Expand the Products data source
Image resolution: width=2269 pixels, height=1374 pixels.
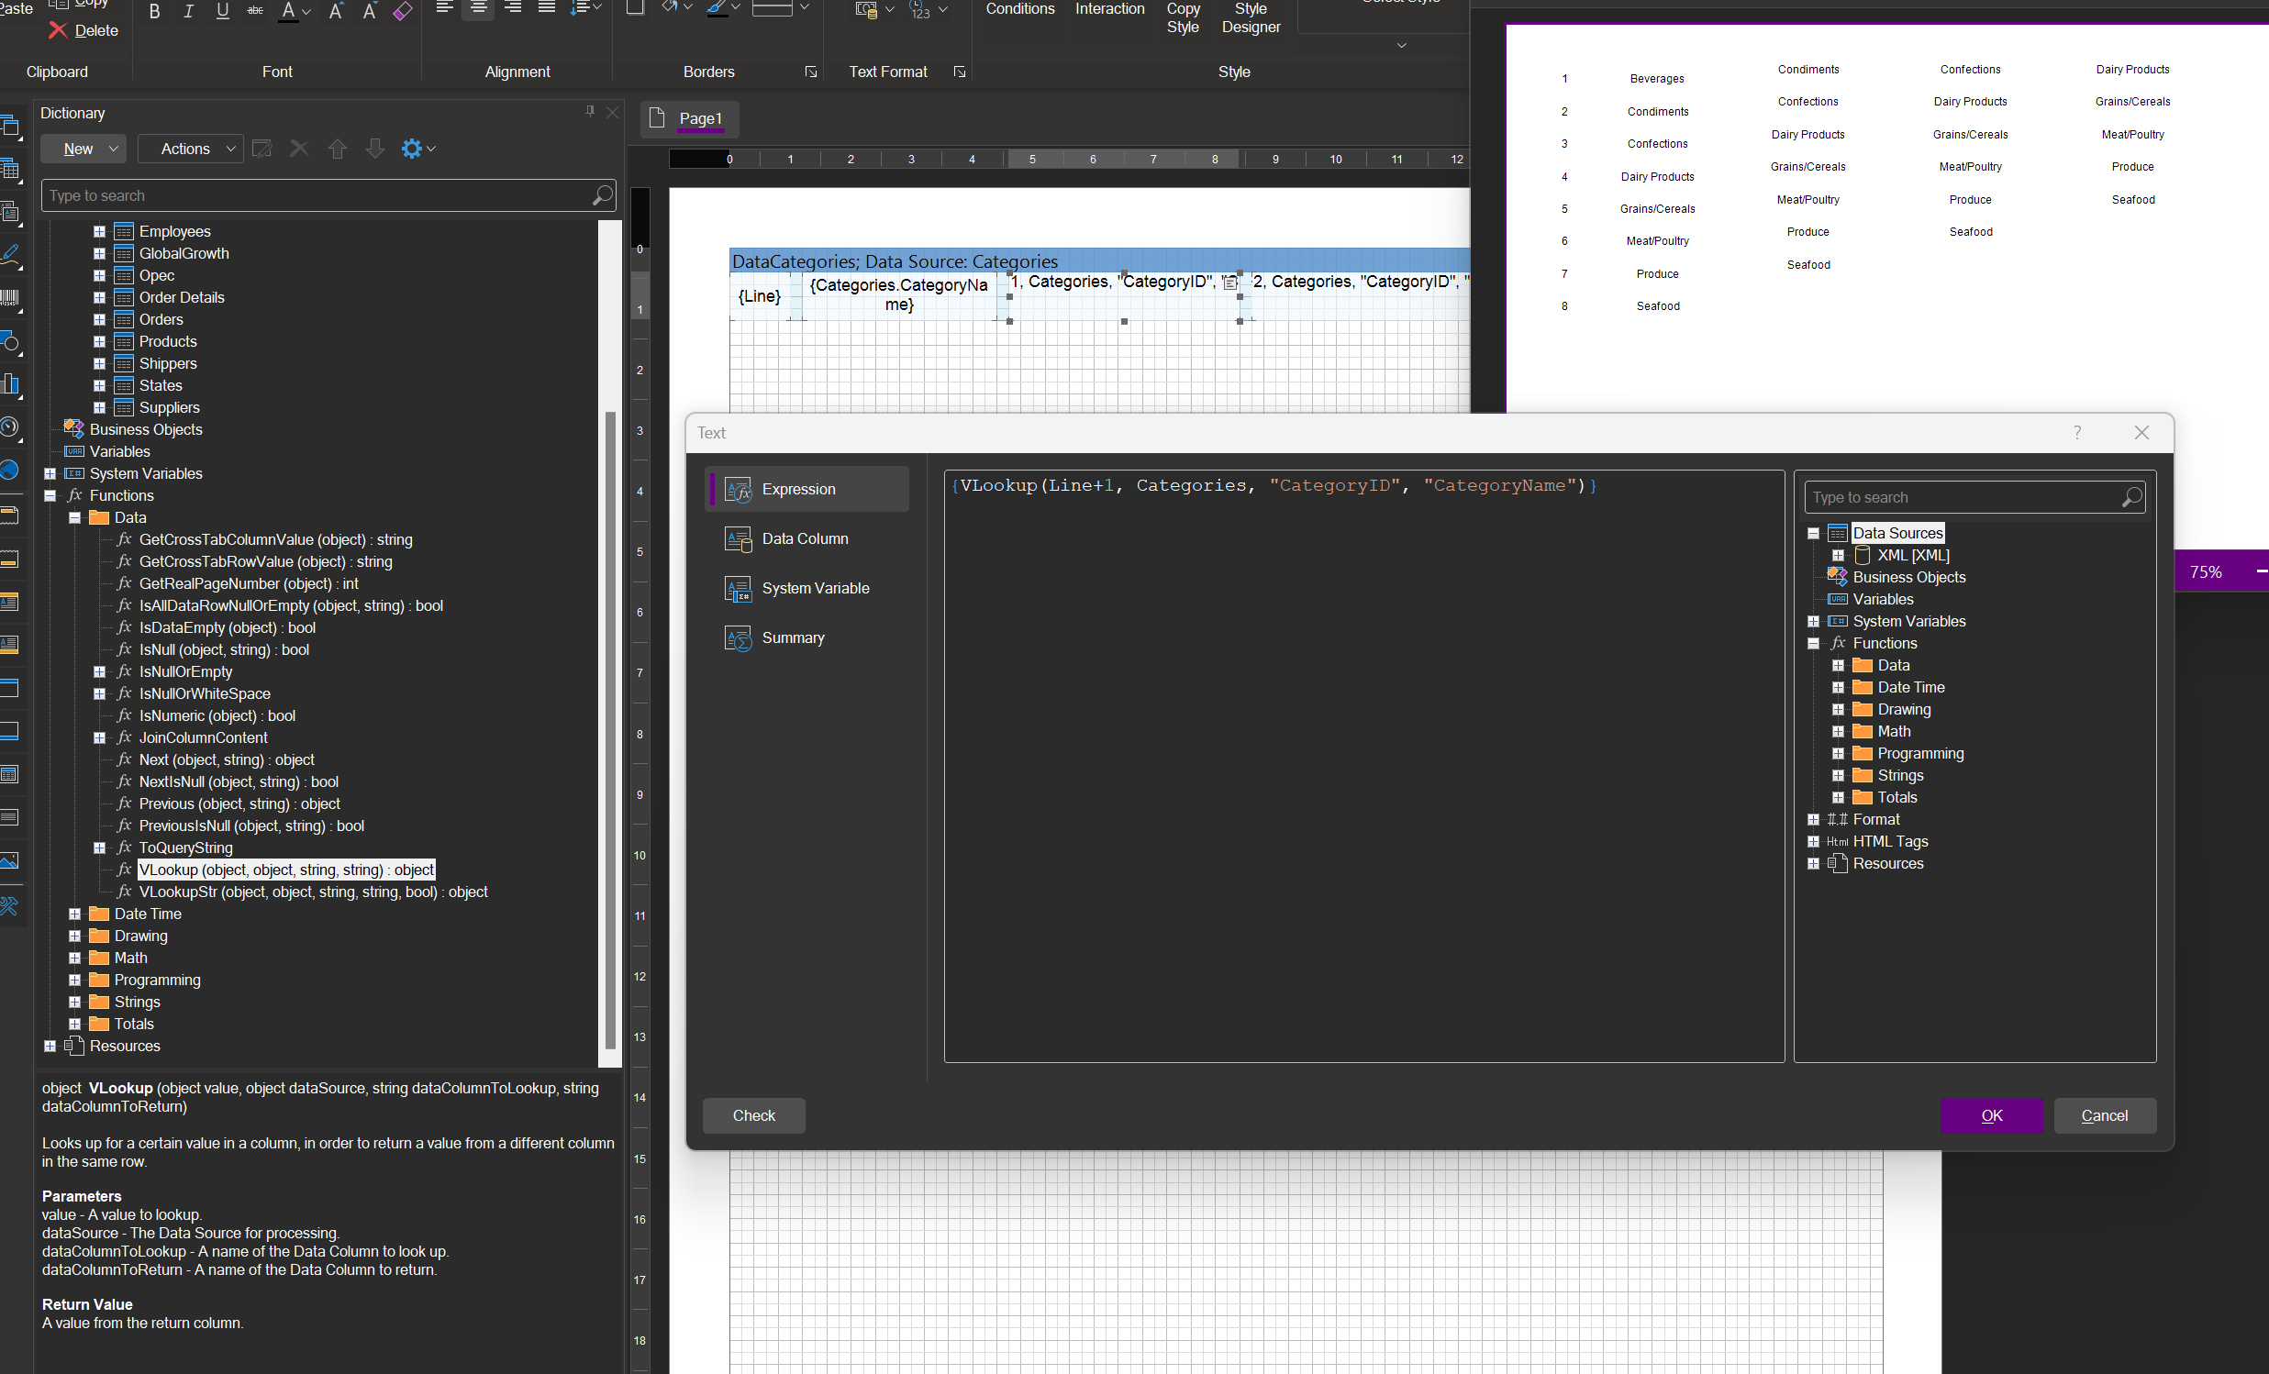pos(99,341)
